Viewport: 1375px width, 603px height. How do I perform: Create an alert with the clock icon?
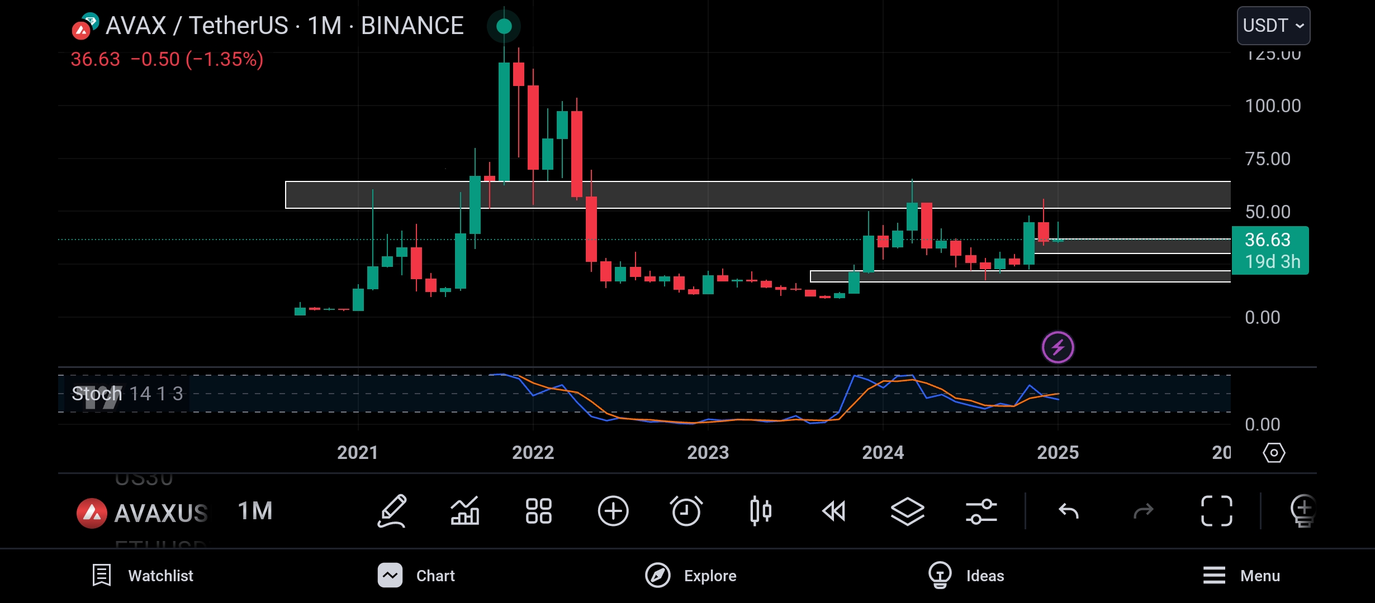point(686,511)
